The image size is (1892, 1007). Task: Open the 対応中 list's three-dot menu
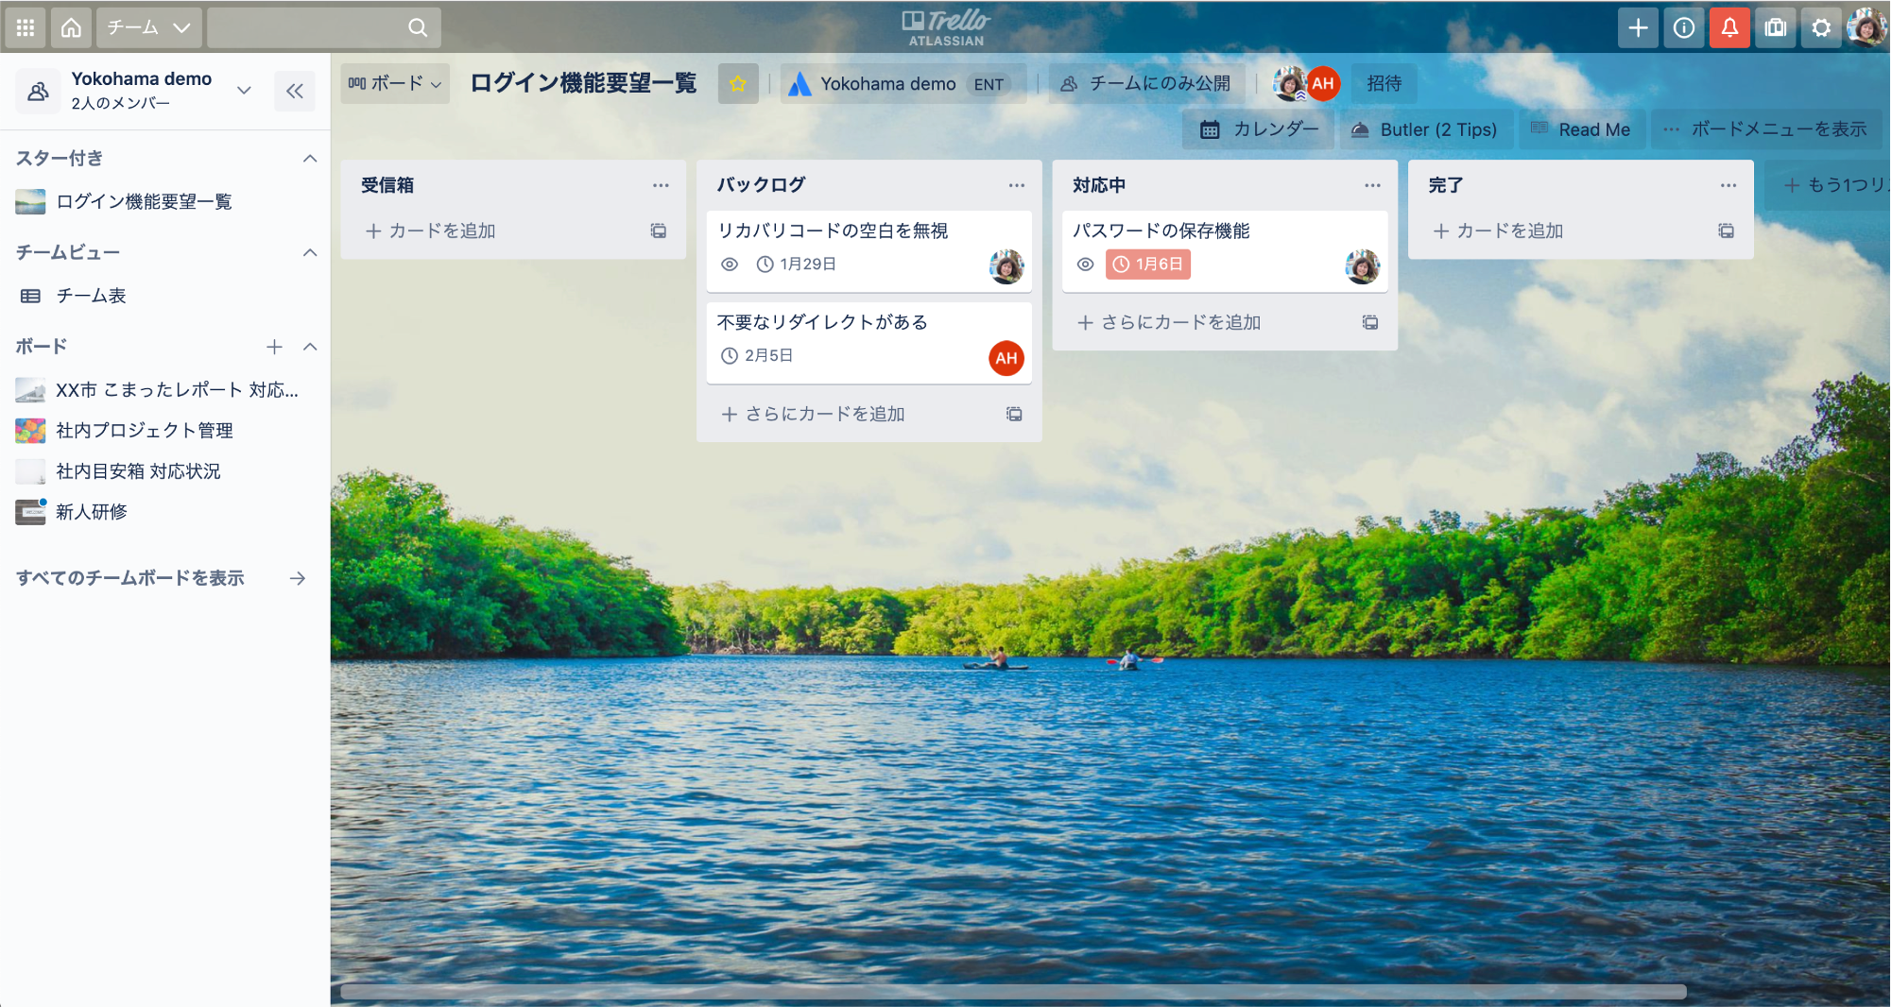coord(1371,185)
